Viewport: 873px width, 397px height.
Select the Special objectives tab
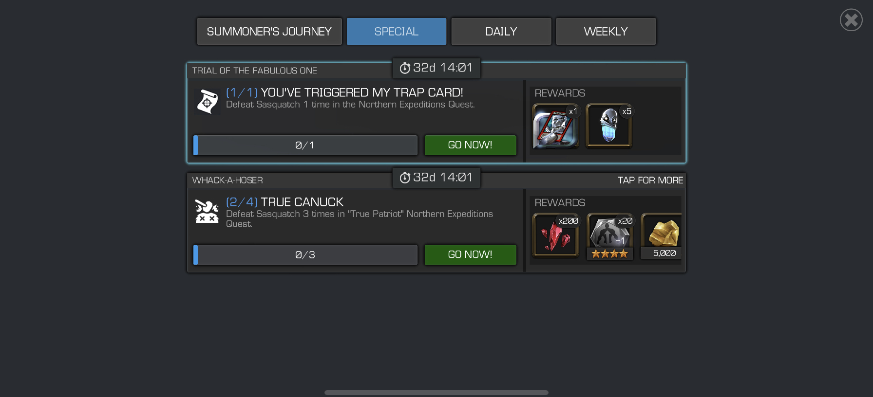tap(396, 32)
